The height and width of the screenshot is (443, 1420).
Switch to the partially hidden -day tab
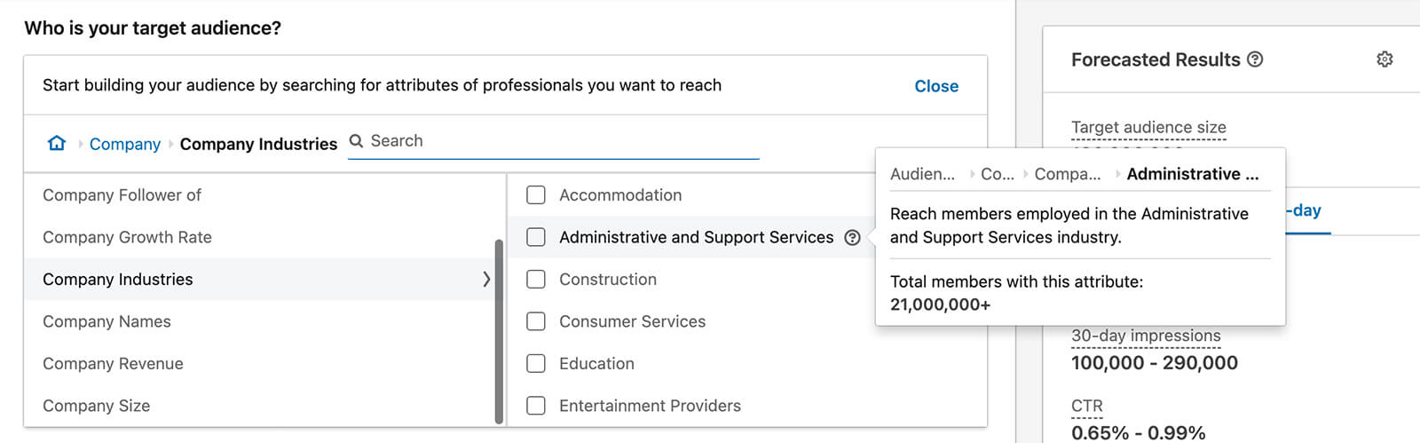click(1307, 211)
